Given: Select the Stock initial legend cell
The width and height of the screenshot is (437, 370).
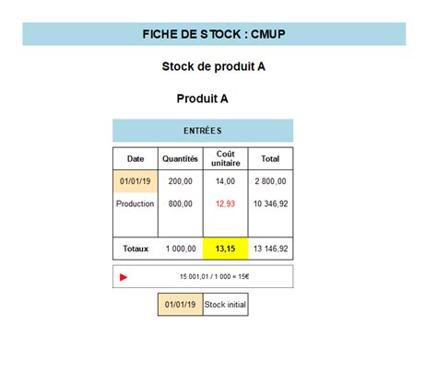Looking at the screenshot, I should pyautogui.click(x=225, y=305).
